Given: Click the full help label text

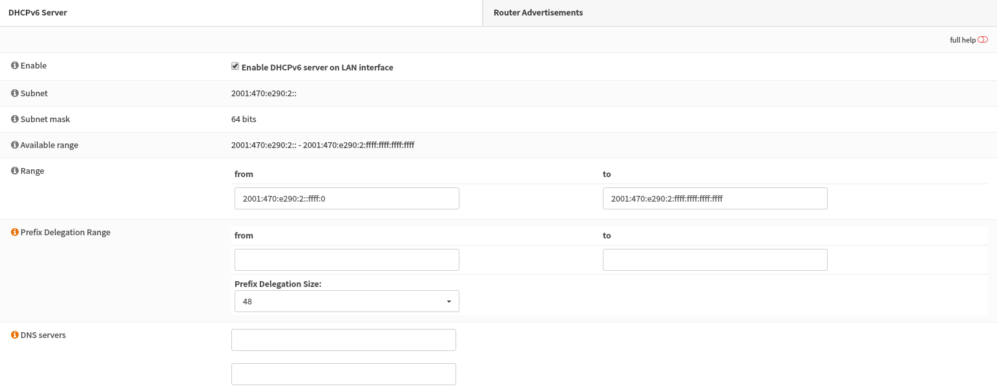Looking at the screenshot, I should click(962, 40).
